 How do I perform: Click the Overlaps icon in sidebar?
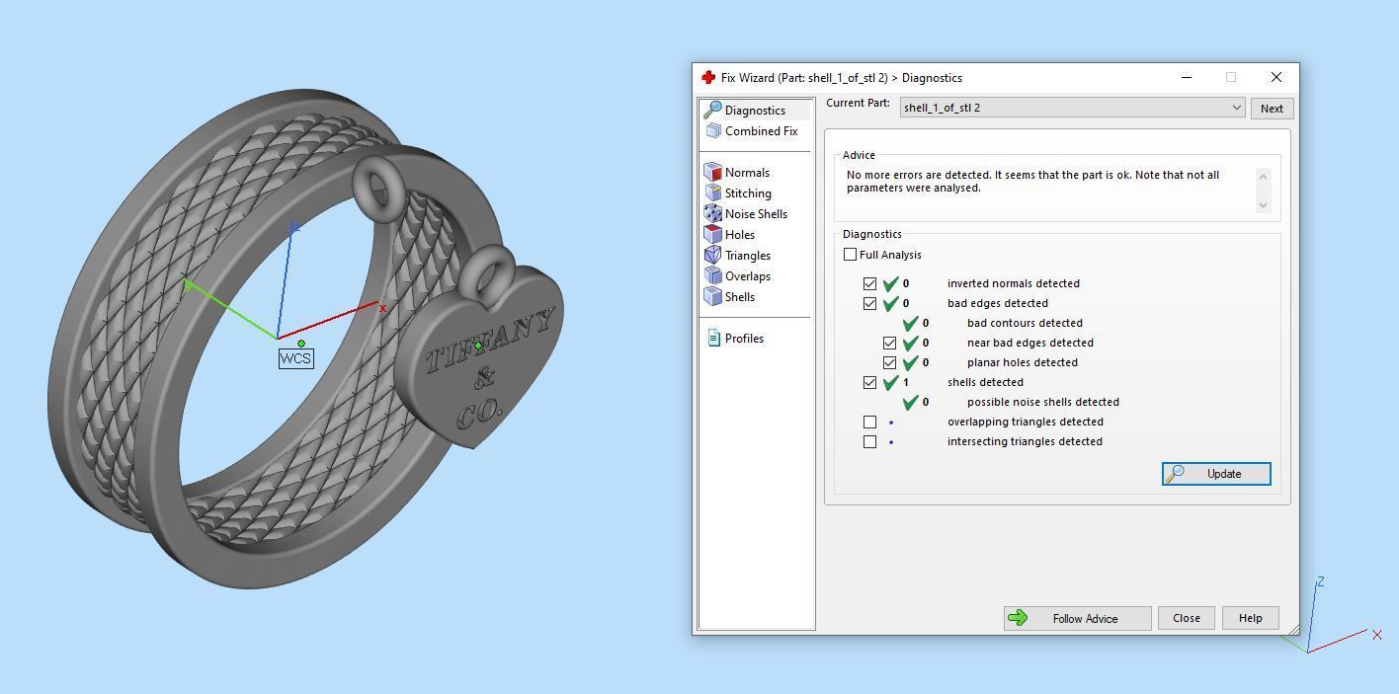712,275
